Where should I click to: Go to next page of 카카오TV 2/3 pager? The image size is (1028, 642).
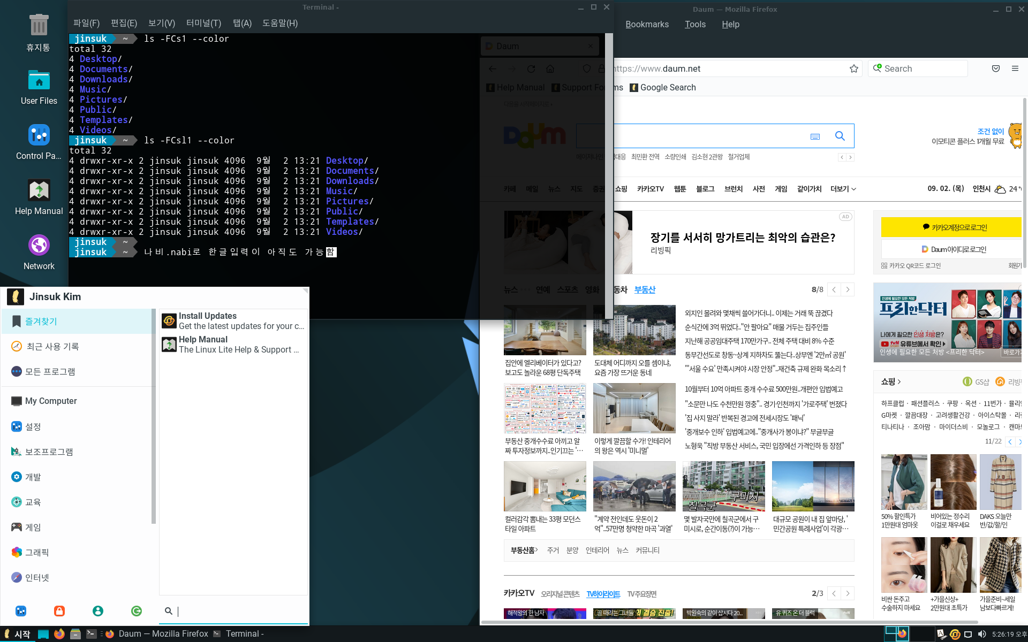pyautogui.click(x=848, y=593)
